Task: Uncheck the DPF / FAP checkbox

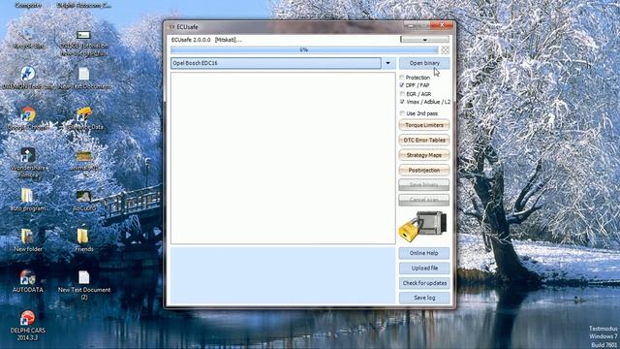Action: [x=402, y=85]
